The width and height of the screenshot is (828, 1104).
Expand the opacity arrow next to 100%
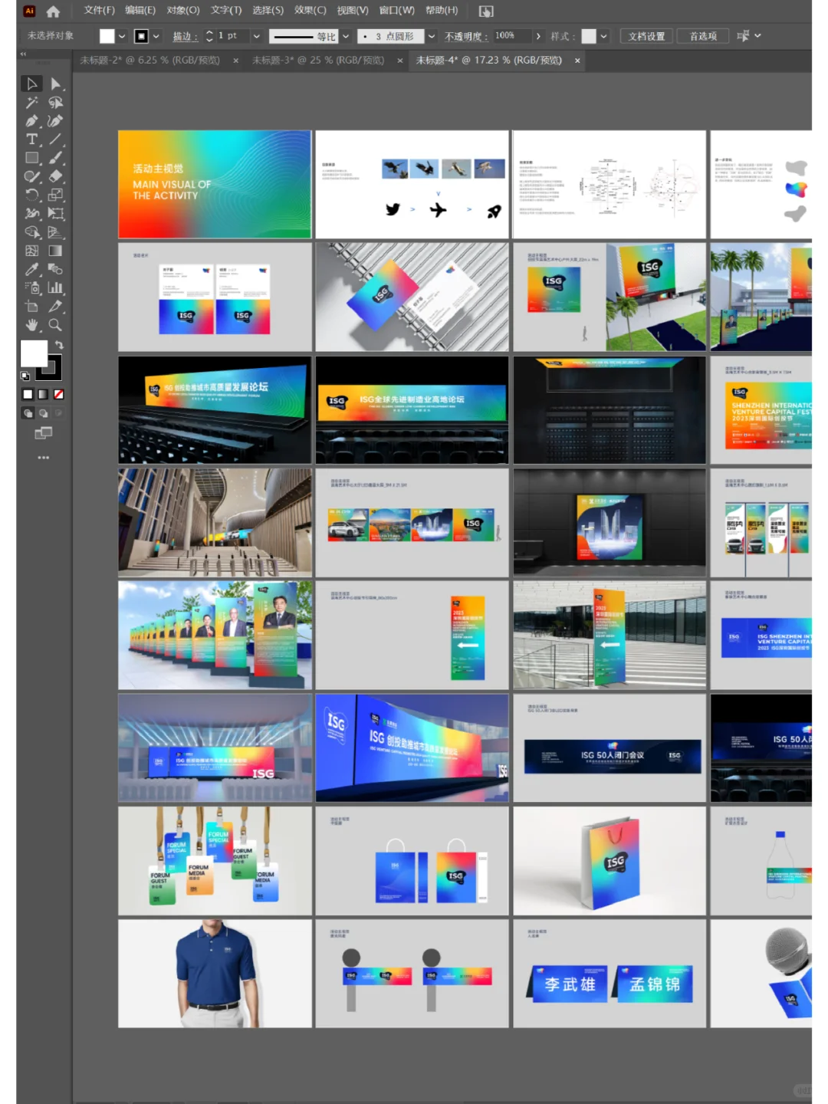538,36
